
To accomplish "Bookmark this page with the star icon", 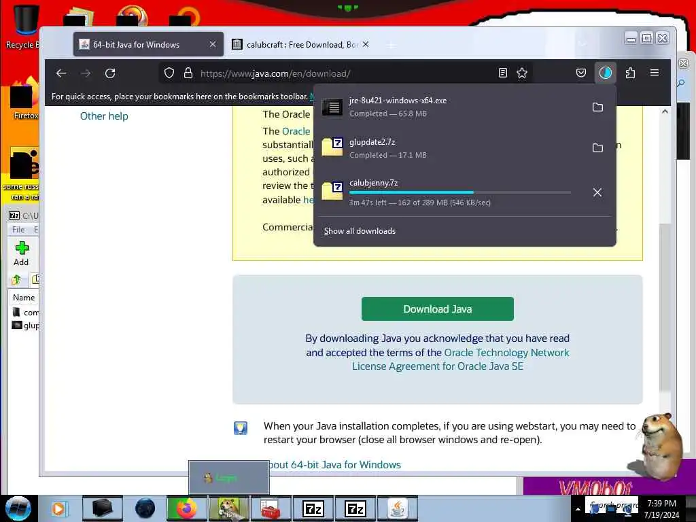I will point(522,73).
